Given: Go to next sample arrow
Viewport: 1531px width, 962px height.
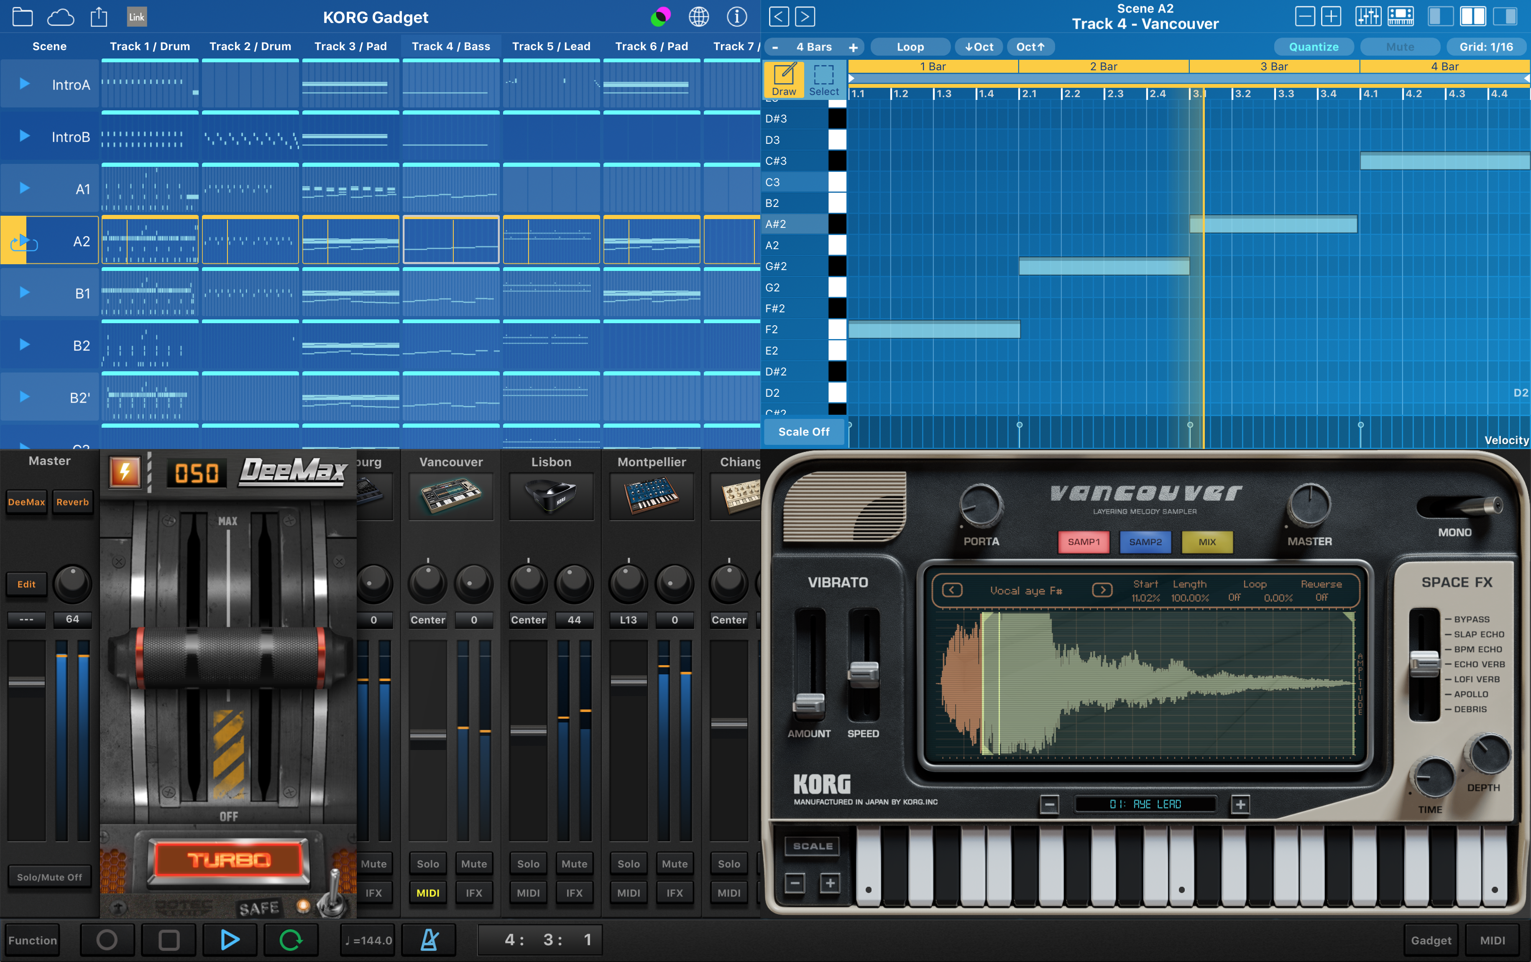Looking at the screenshot, I should (1102, 591).
